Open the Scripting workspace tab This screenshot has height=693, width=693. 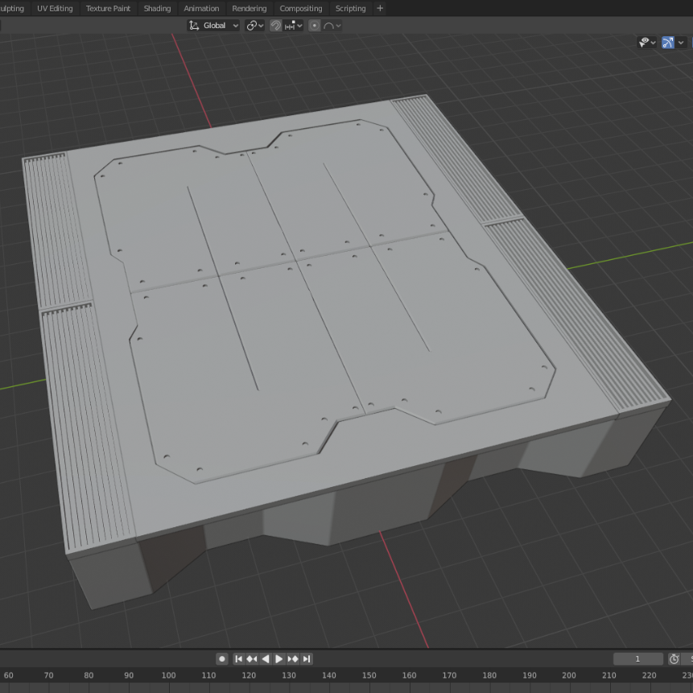[351, 8]
